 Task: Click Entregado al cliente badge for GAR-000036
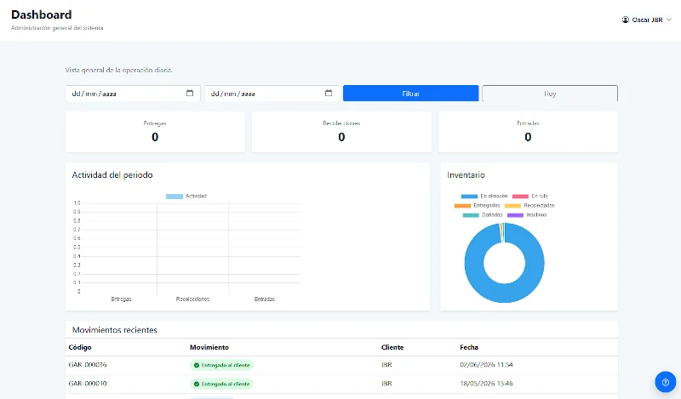tap(221, 366)
